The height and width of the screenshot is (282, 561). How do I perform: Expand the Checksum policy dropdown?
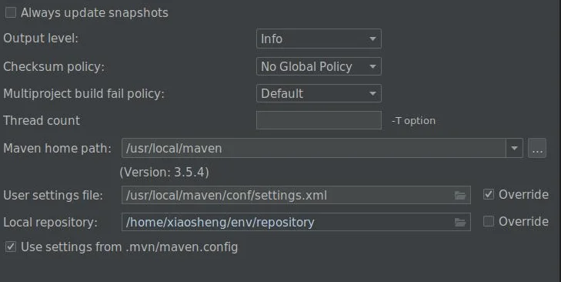click(x=319, y=66)
